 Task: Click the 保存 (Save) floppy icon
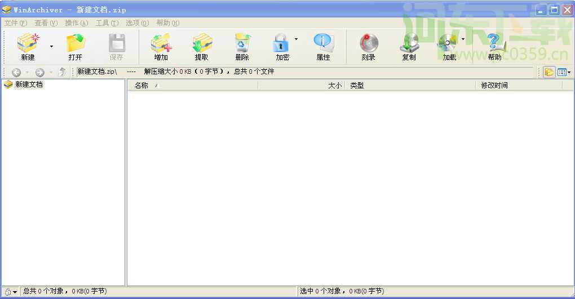117,43
